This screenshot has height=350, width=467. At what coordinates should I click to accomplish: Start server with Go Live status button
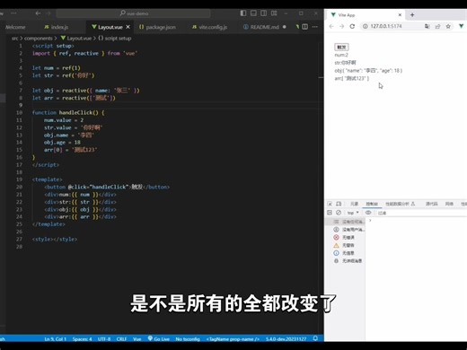(159, 339)
